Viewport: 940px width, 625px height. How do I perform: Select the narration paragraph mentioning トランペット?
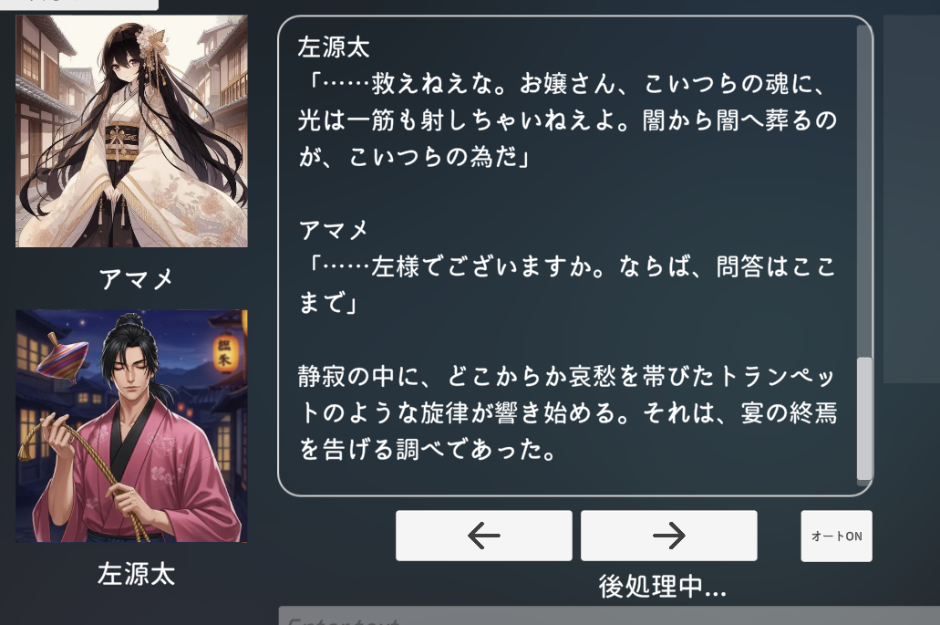567,412
